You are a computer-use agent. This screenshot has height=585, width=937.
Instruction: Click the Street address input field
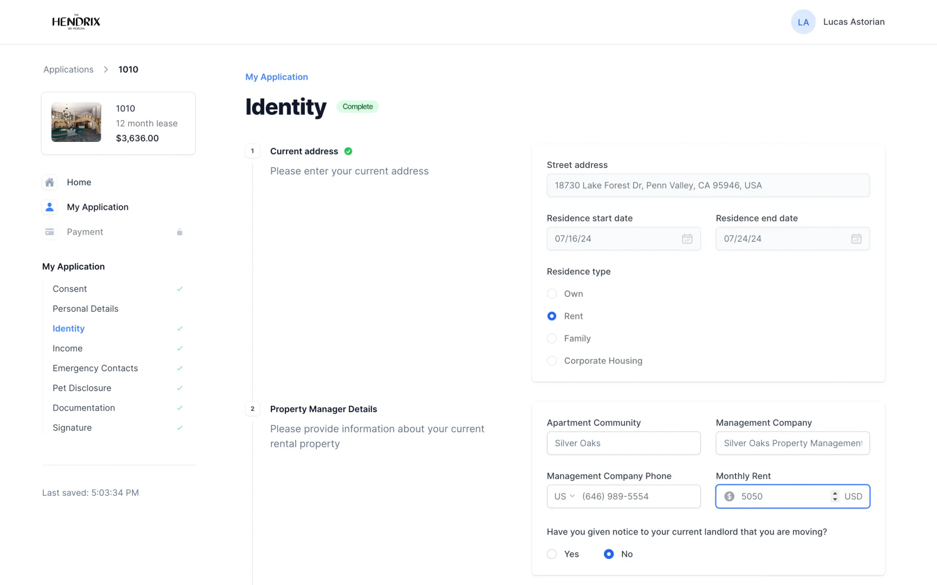[708, 185]
